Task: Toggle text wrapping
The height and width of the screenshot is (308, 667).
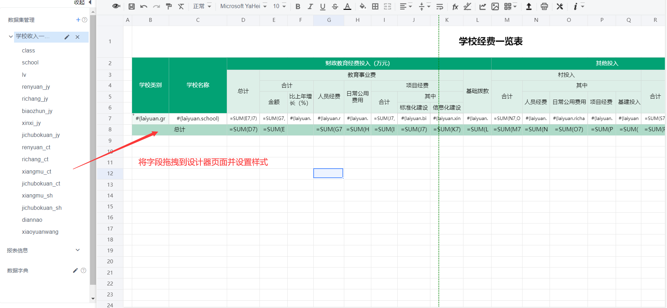Action: coord(440,6)
